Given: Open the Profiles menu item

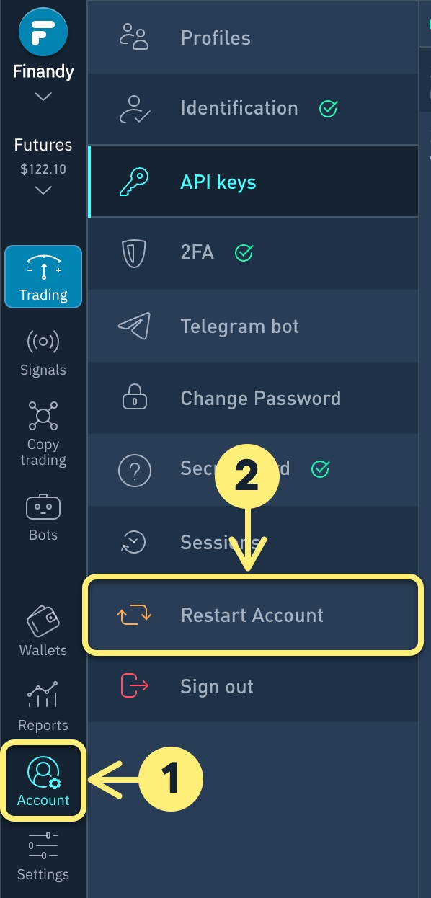Looking at the screenshot, I should pyautogui.click(x=253, y=37).
